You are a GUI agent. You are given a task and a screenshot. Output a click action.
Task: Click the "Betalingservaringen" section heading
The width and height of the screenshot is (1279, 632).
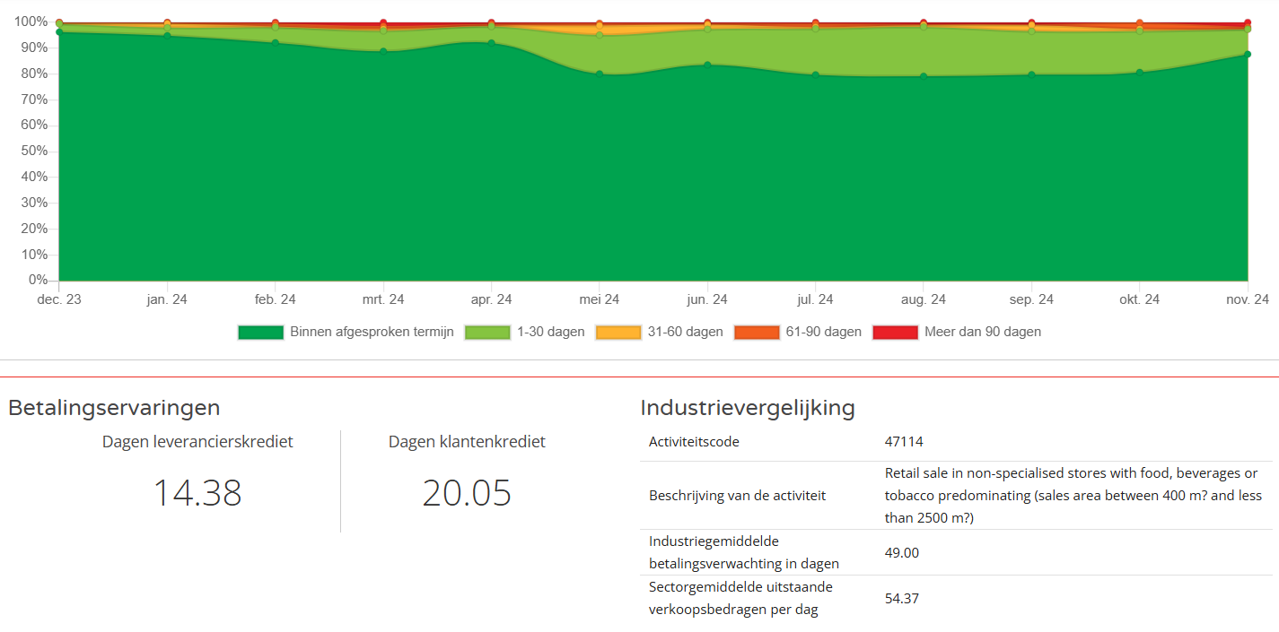pos(112,407)
